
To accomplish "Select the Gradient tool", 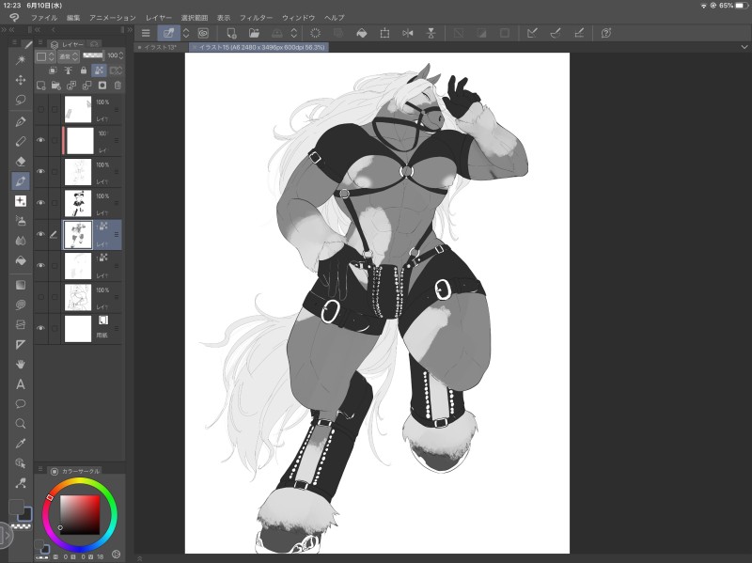I will pyautogui.click(x=21, y=285).
